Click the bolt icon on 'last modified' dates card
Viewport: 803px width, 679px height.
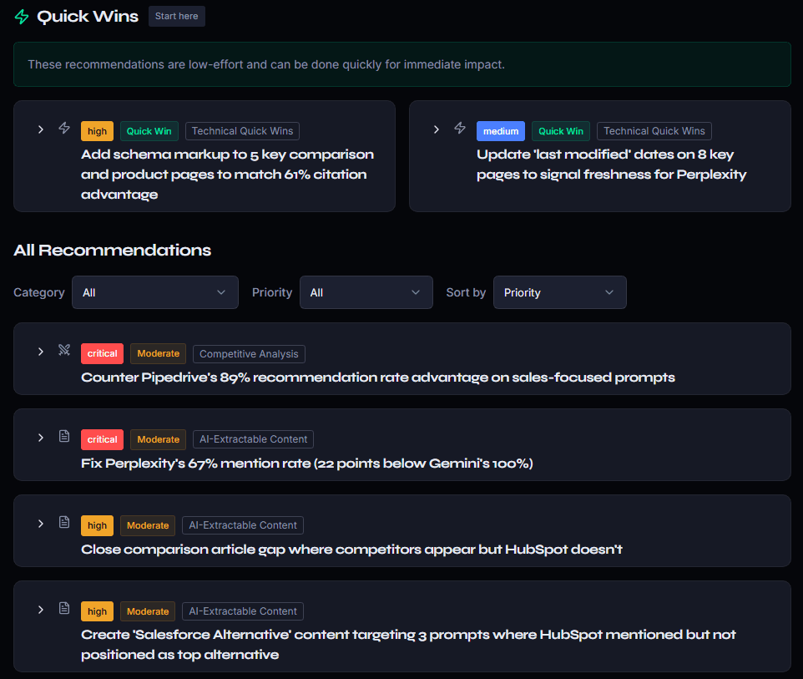coord(460,128)
